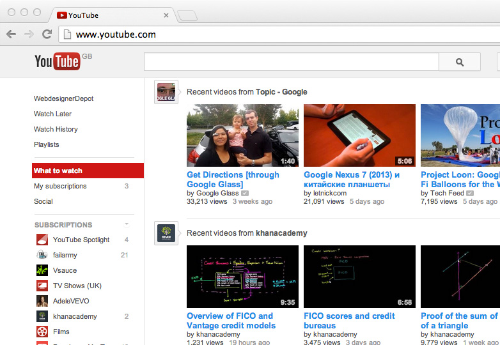Click the search magnifier button

pos(460,62)
